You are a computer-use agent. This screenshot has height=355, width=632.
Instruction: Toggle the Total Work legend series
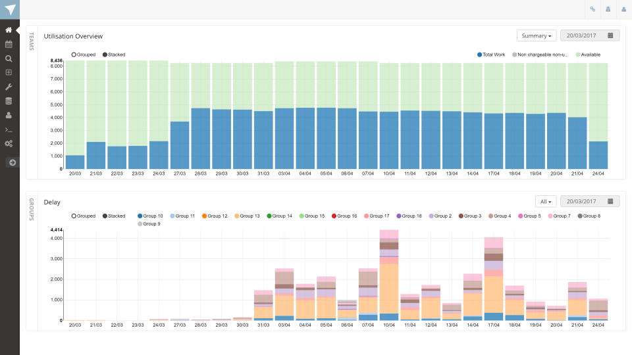[x=492, y=55]
